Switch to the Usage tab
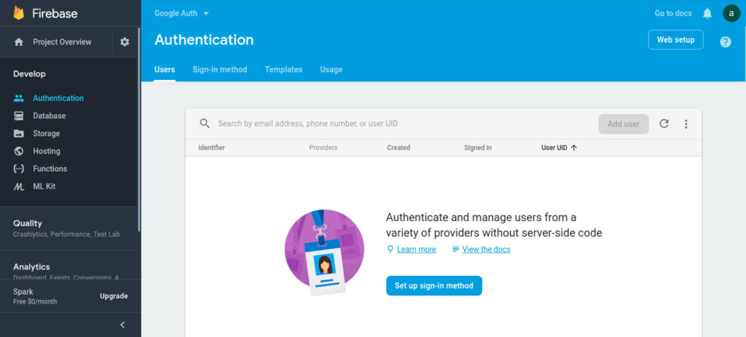The width and height of the screenshot is (746, 337). pyautogui.click(x=331, y=69)
